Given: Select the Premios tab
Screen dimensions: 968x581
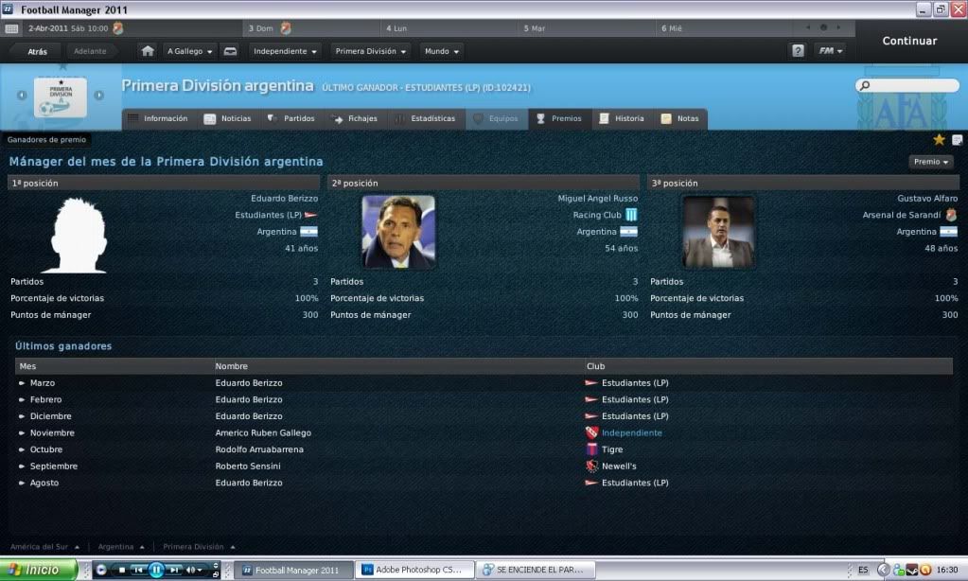Looking at the screenshot, I should point(559,118).
